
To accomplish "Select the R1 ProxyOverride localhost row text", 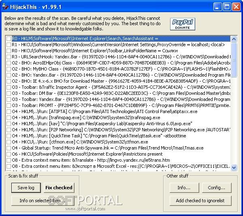I will click(118, 45).
